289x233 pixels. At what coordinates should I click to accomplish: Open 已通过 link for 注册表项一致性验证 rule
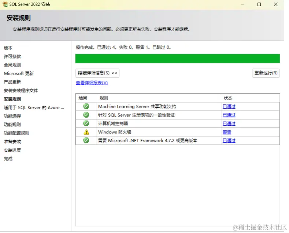tap(229, 115)
